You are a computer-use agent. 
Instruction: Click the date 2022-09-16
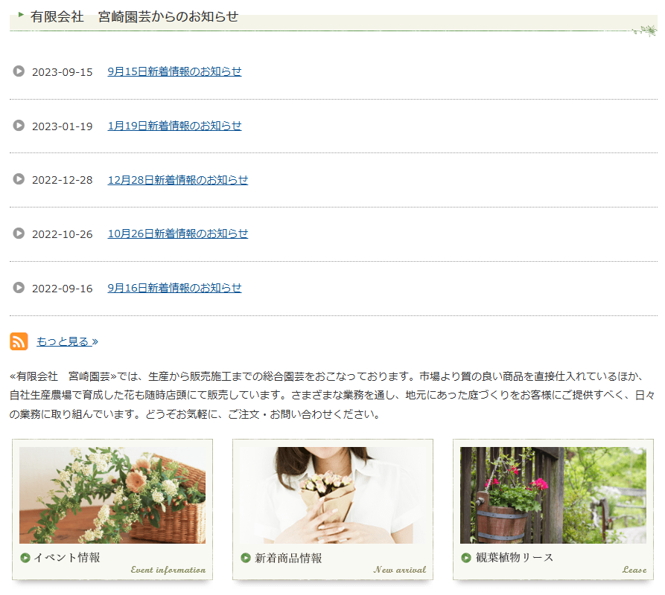pos(63,289)
